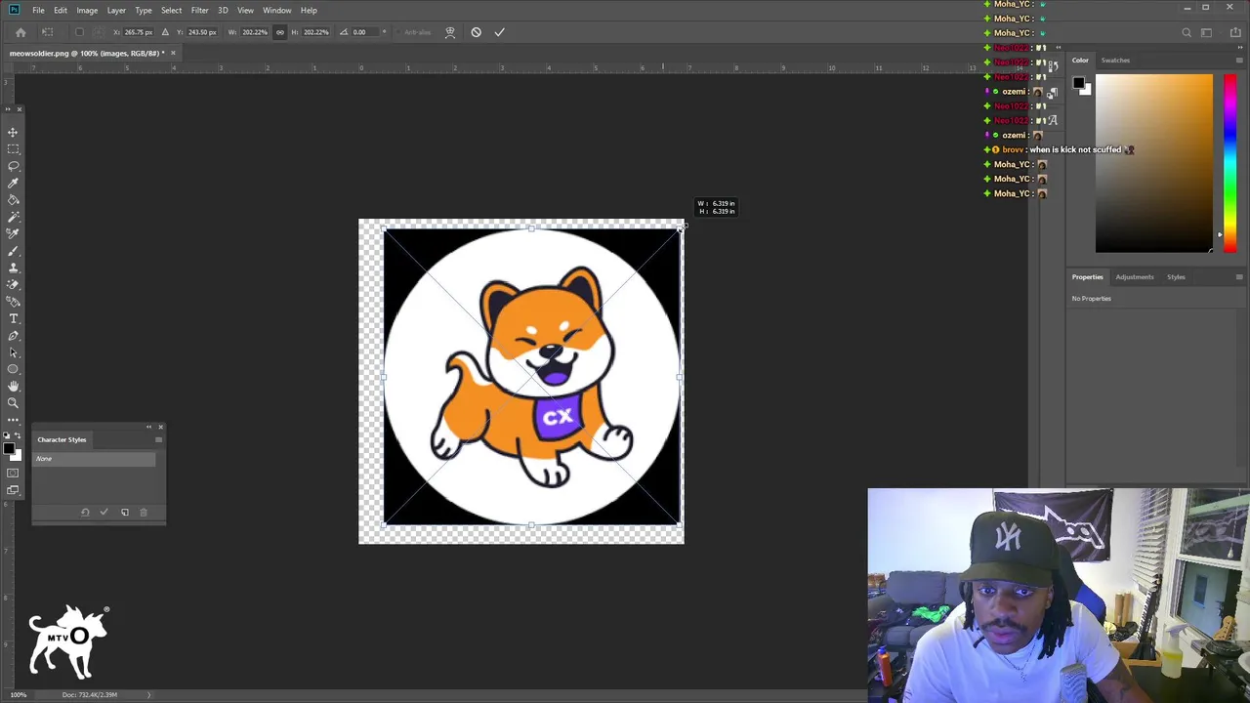Image resolution: width=1250 pixels, height=703 pixels.
Task: Select the Move tool
Action: tap(13, 132)
